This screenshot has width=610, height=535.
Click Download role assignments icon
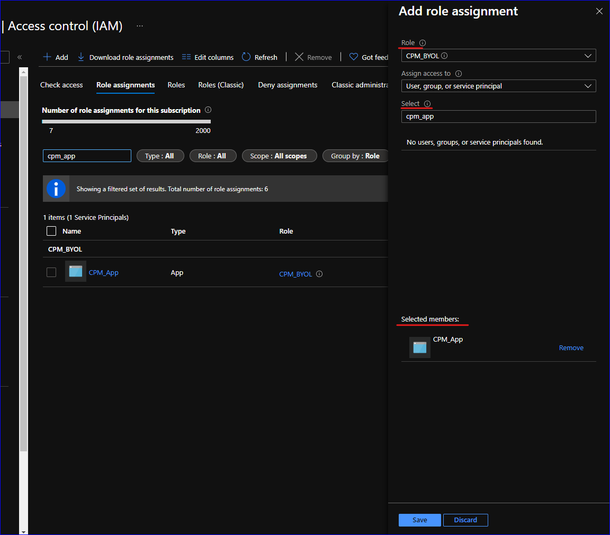(81, 57)
